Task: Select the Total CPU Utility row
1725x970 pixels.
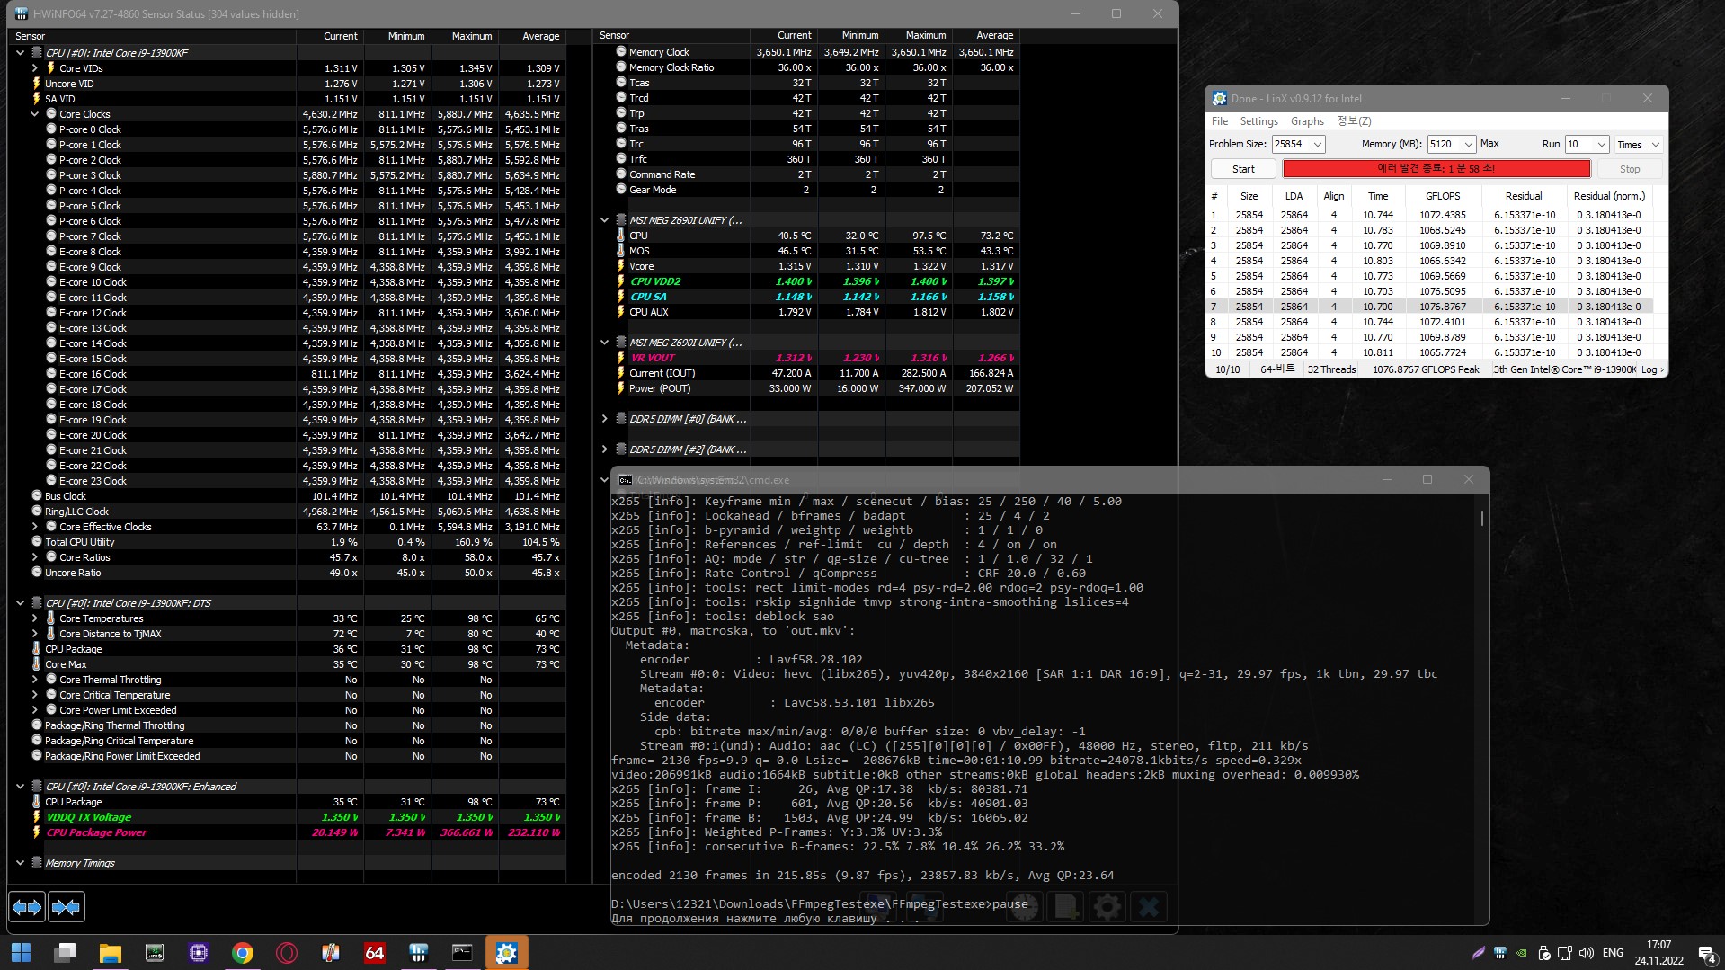Action: pyautogui.click(x=288, y=542)
